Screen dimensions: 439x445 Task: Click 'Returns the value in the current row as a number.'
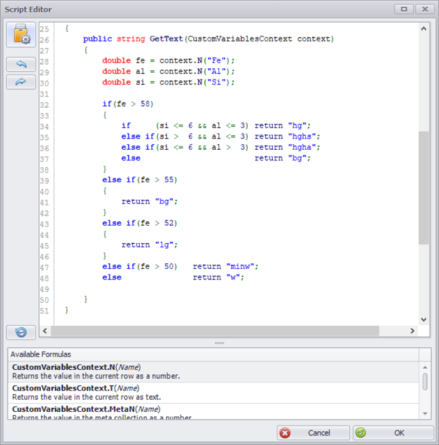click(96, 376)
